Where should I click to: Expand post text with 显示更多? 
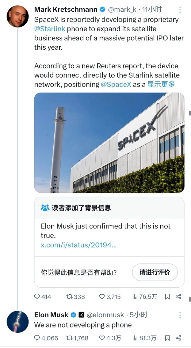click(161, 84)
